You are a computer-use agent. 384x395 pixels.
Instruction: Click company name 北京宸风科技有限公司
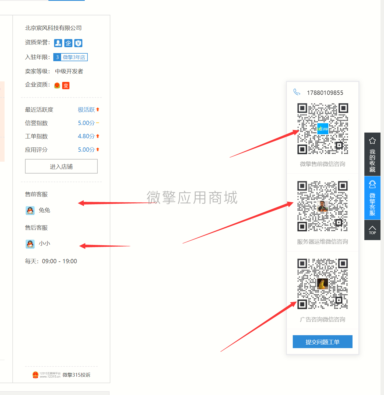point(53,28)
